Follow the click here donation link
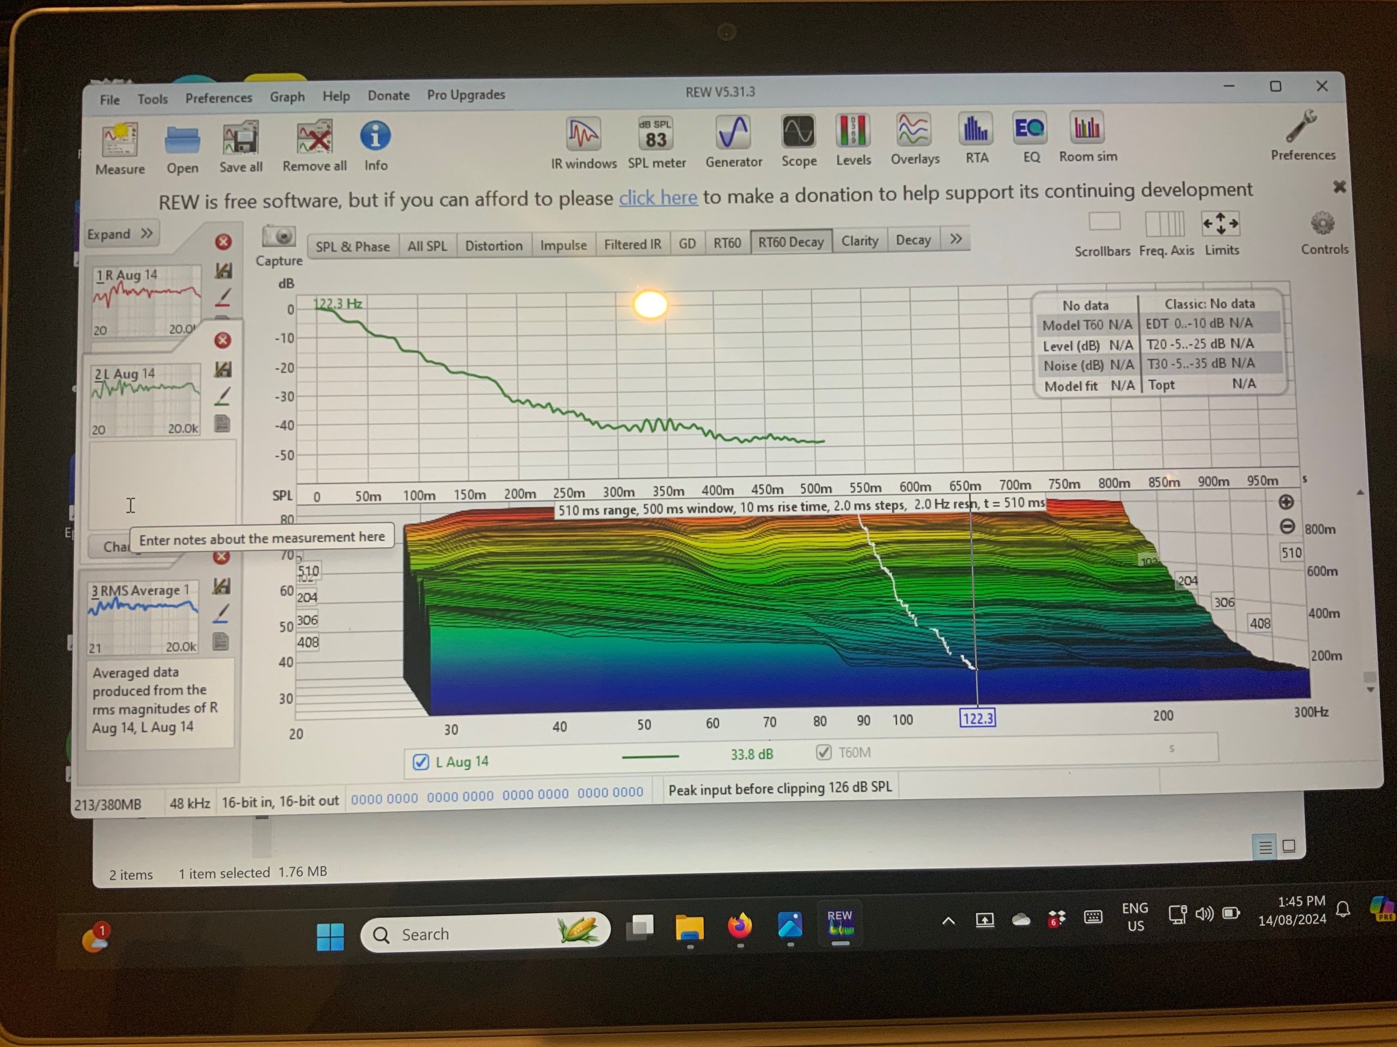 pos(658,198)
